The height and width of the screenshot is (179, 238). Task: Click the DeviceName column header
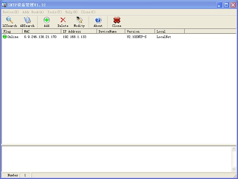111,31
